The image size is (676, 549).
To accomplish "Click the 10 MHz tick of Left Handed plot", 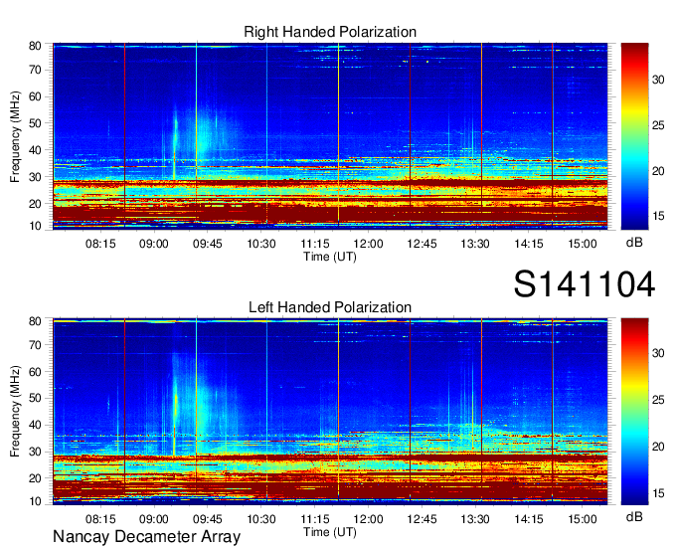I will point(35,501).
